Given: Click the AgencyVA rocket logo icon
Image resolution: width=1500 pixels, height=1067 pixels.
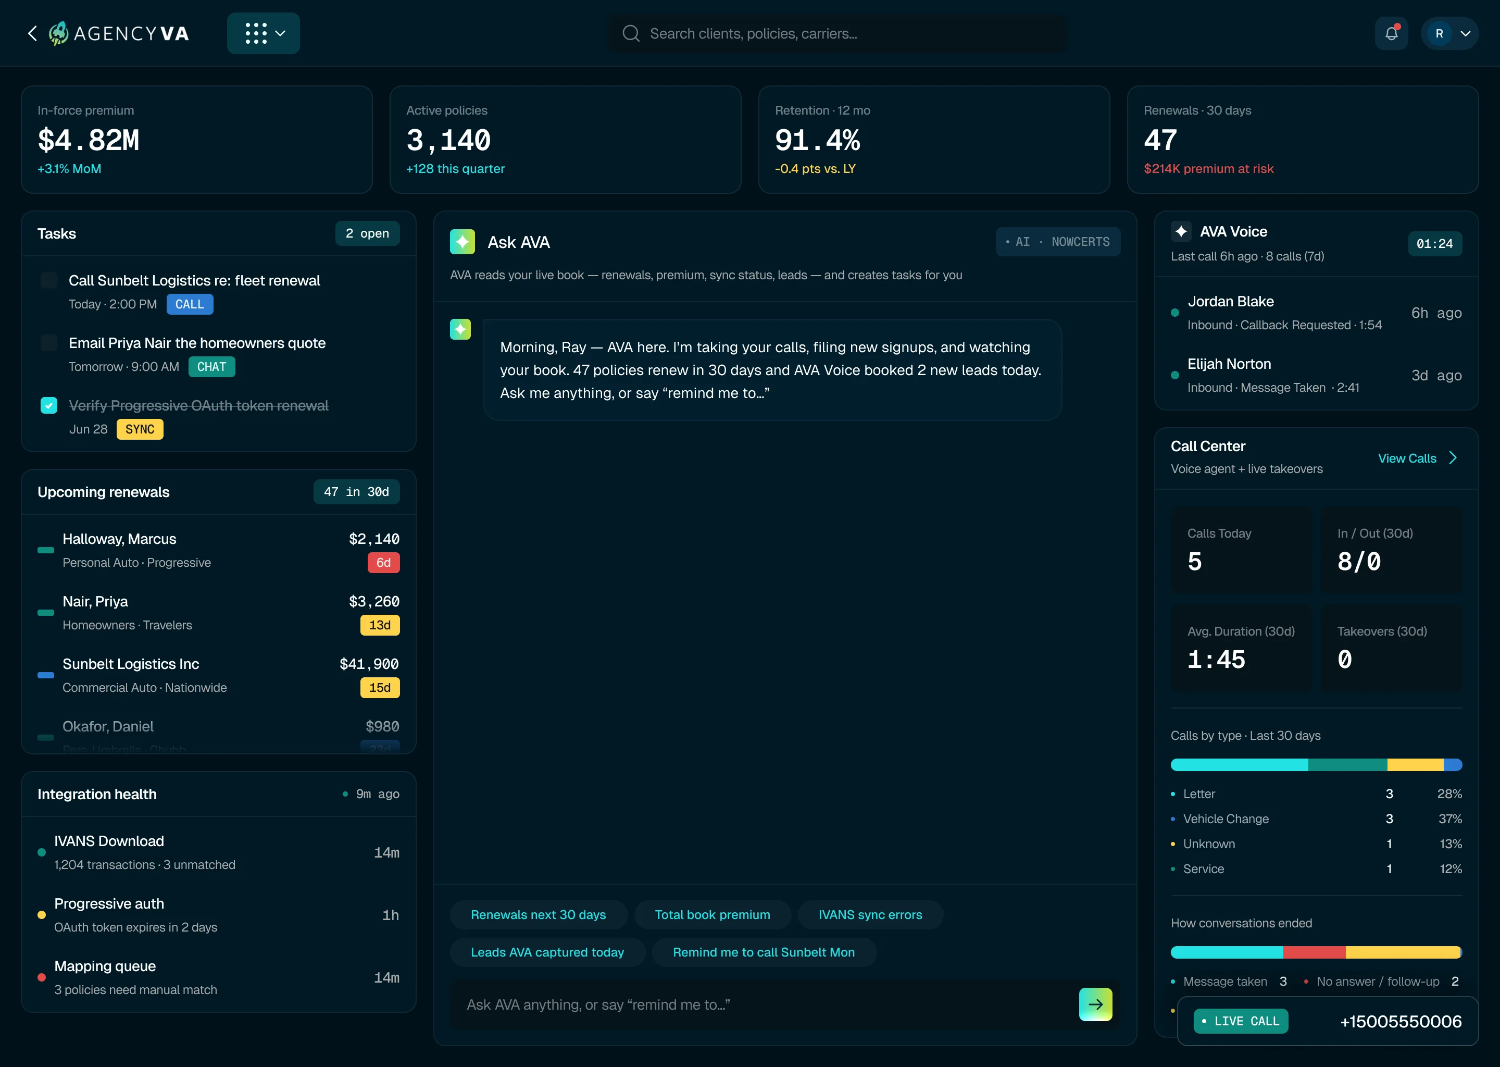Looking at the screenshot, I should [x=58, y=33].
